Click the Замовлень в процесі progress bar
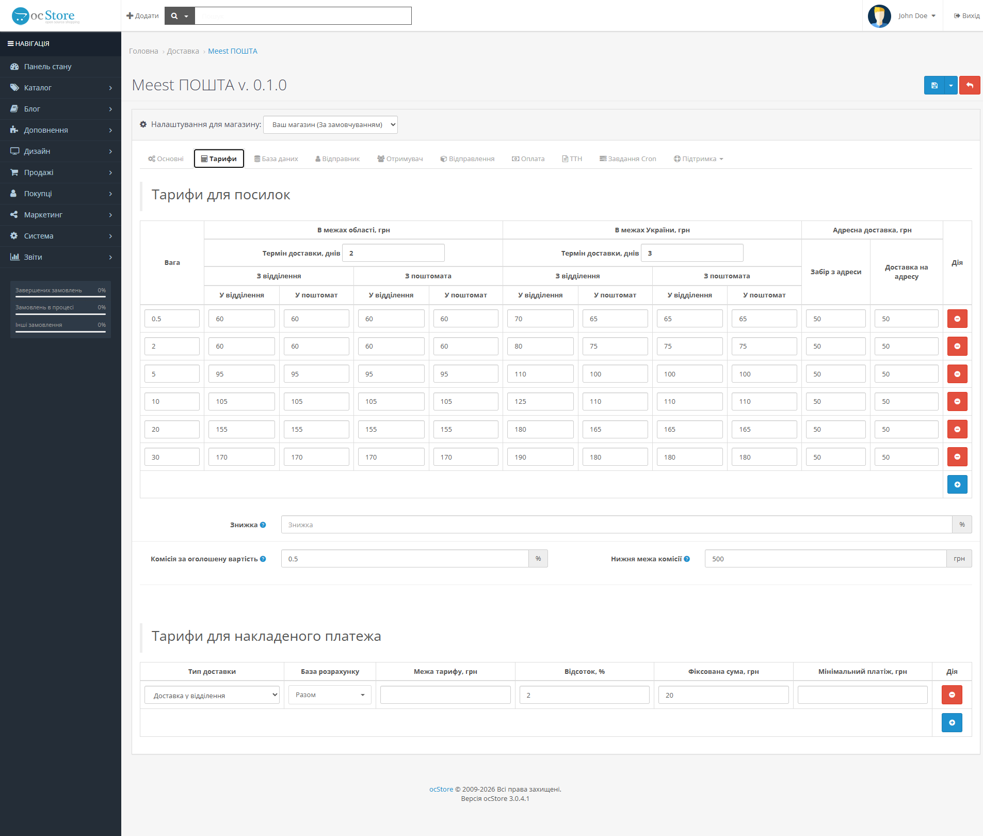983x836 pixels. [60, 314]
